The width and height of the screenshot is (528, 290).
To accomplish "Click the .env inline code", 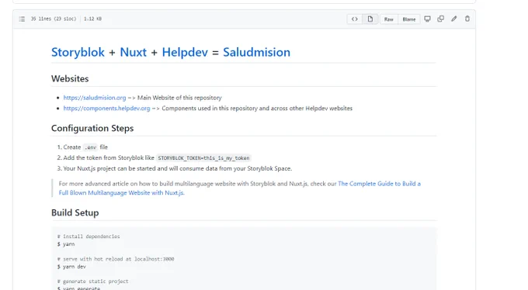I will coord(90,147).
